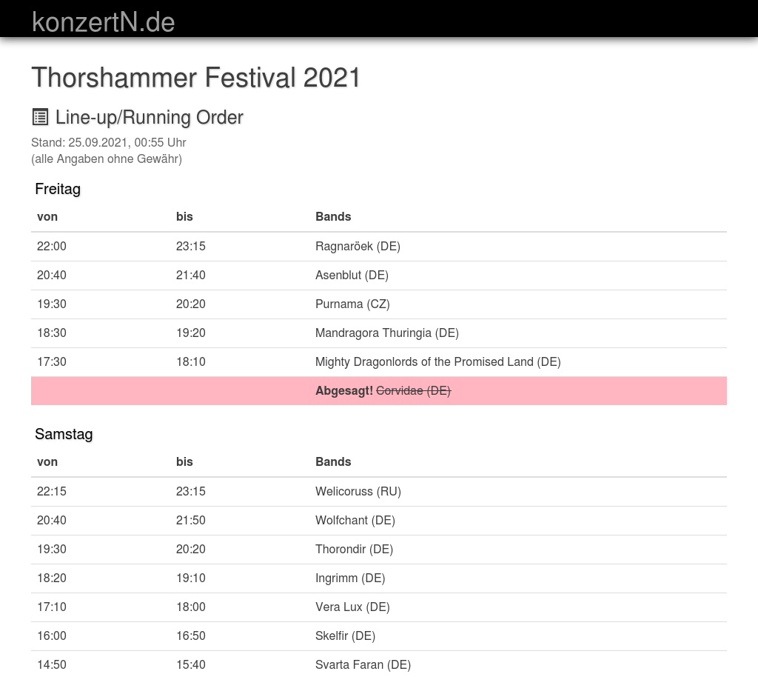
Task: Click the Freitag day heading
Action: pyautogui.click(x=58, y=189)
